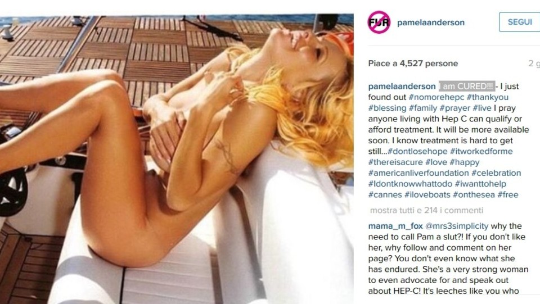This screenshot has height=304, width=540.
Task: Open the #celebration hashtag
Action: [x=496, y=173]
